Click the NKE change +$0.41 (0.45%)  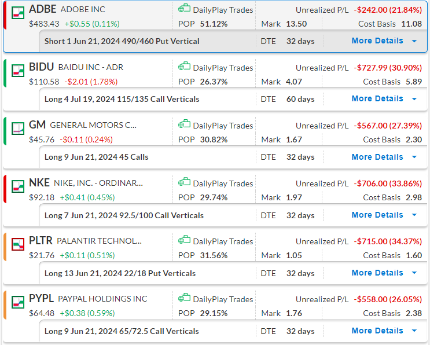point(87,197)
